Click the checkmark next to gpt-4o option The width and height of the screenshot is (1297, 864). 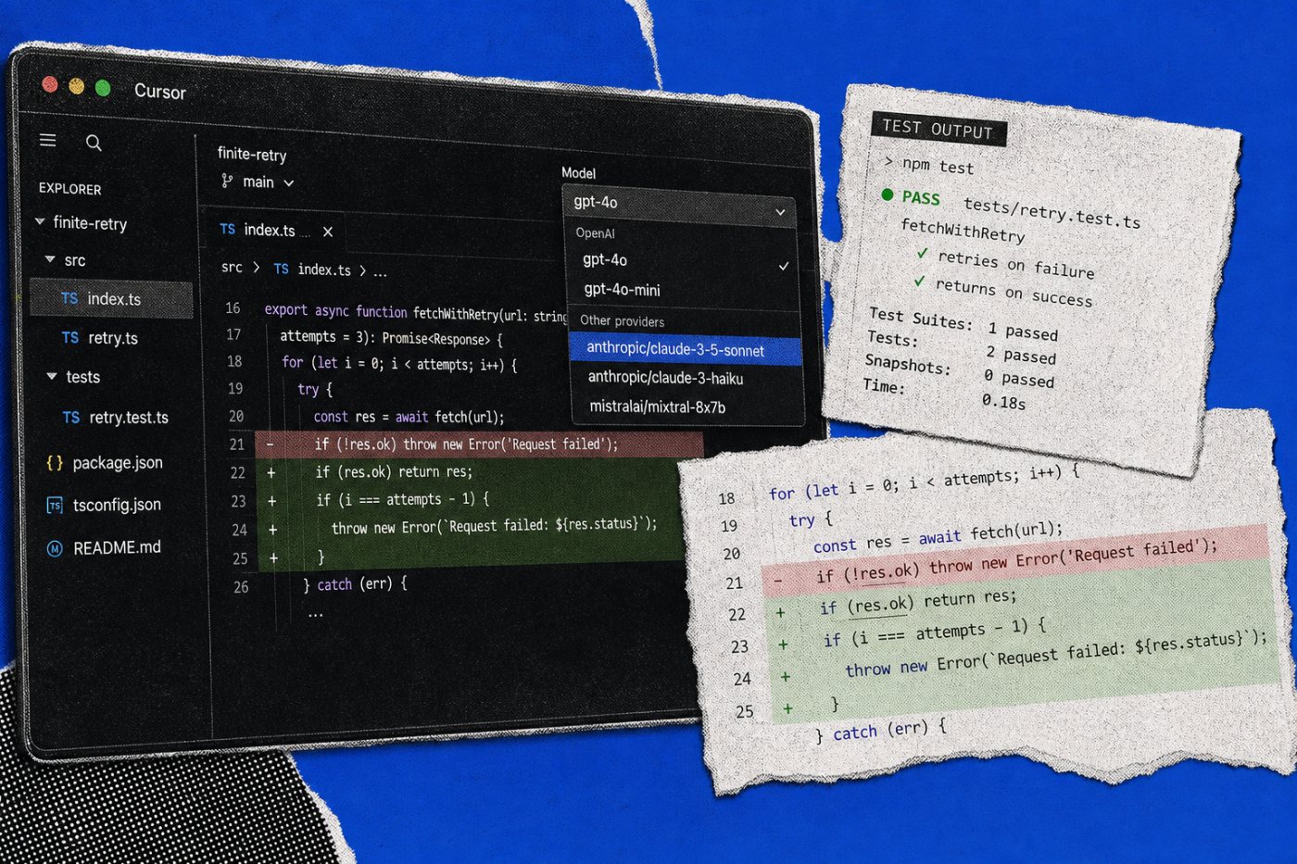784,266
